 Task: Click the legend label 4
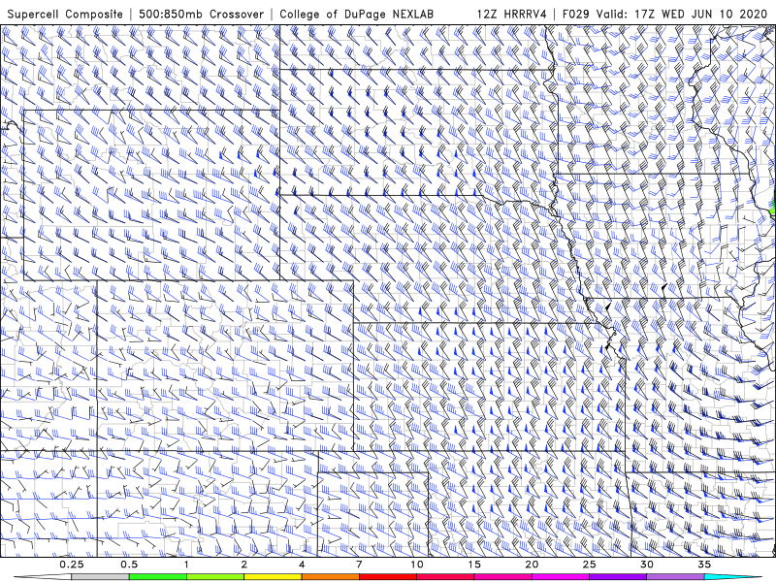point(302,565)
